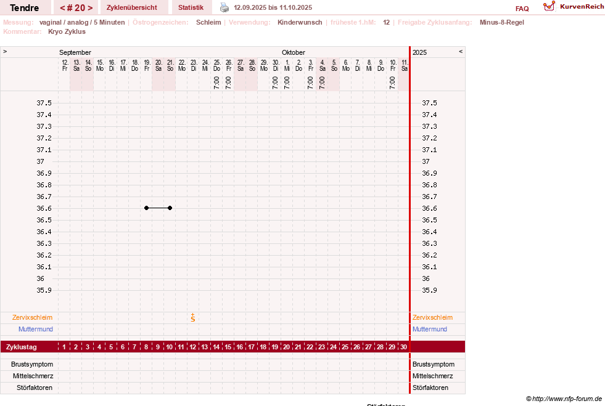Viewport: 605px width, 406px height.
Task: Click the printer icon
Action: coord(224,7)
